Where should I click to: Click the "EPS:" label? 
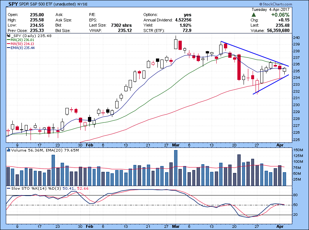tap(93, 20)
